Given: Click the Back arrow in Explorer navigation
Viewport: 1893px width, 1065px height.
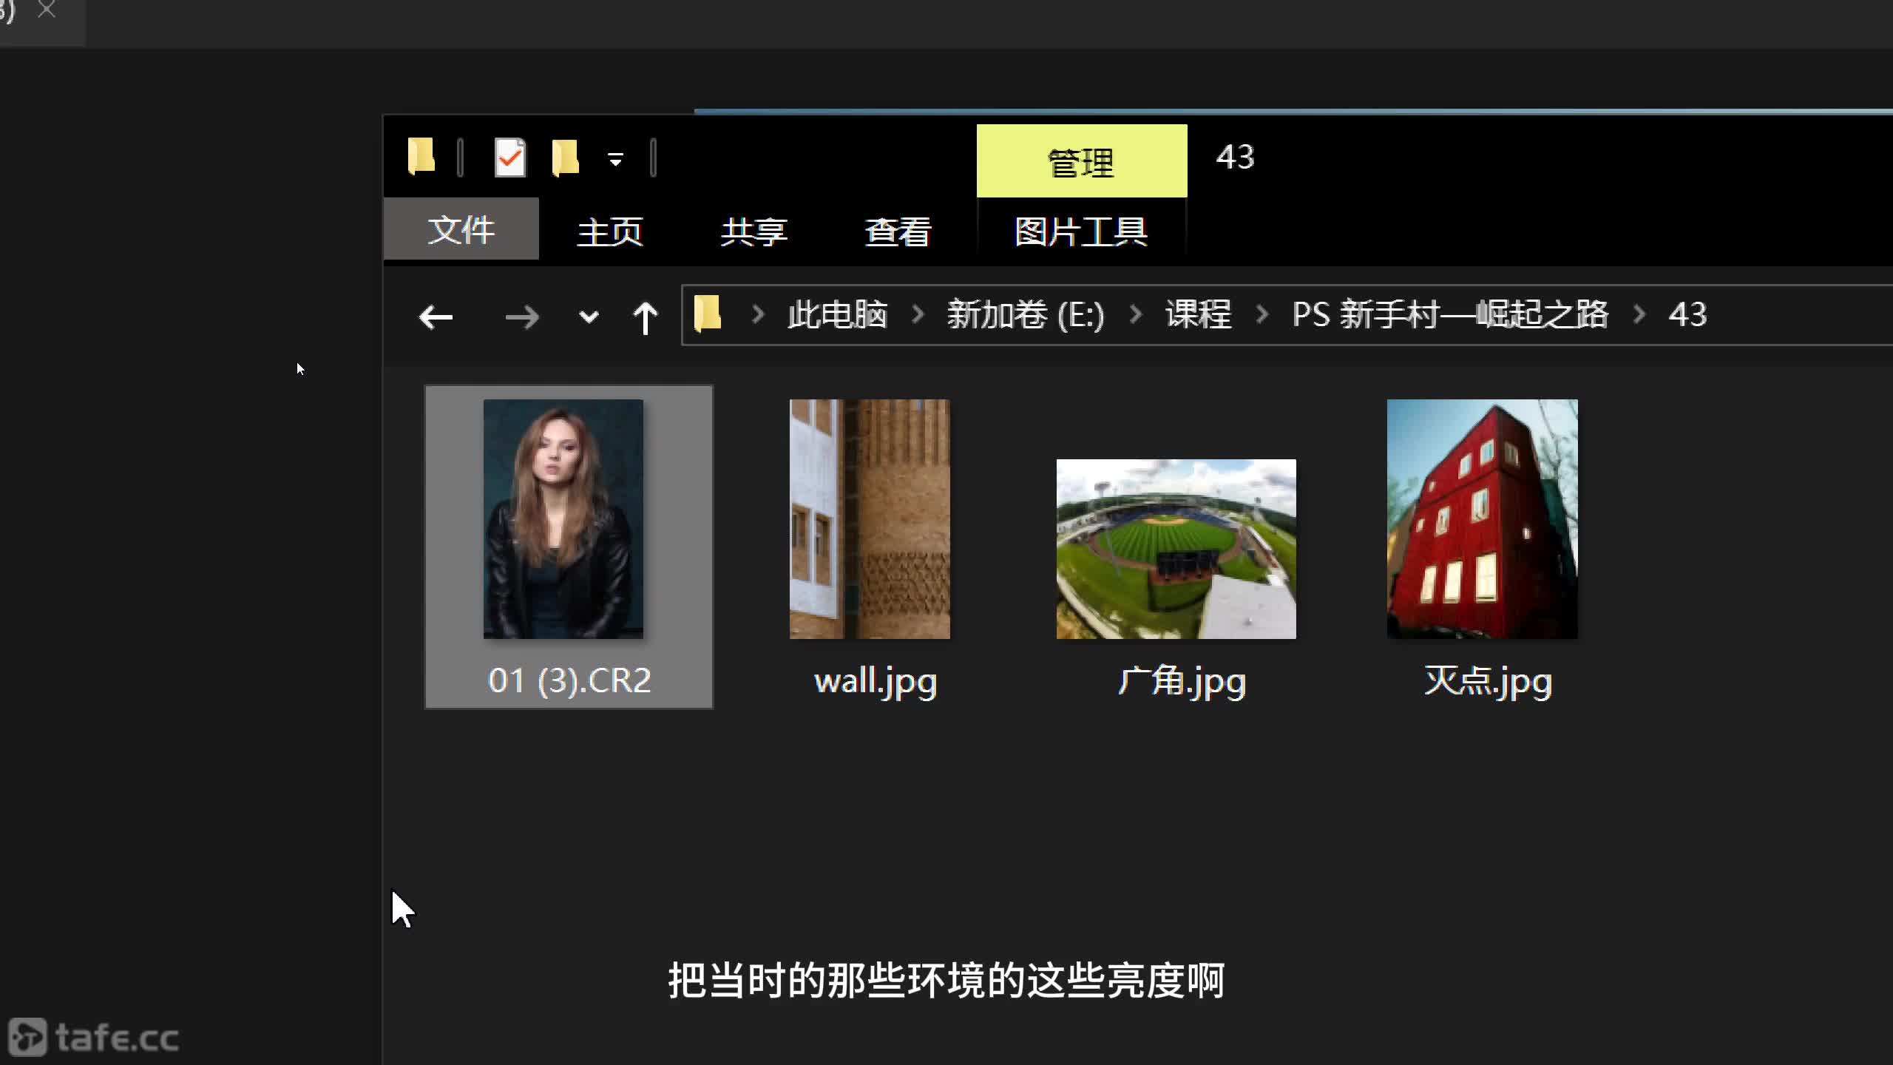Looking at the screenshot, I should point(436,317).
